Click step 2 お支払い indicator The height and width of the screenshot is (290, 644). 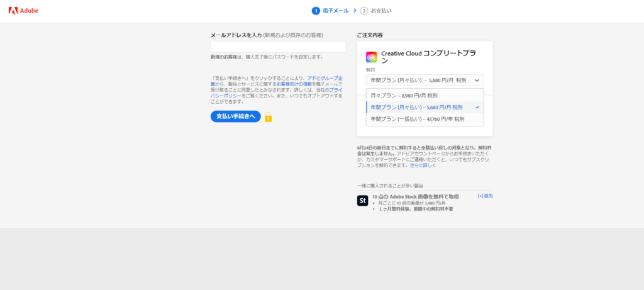point(376,11)
